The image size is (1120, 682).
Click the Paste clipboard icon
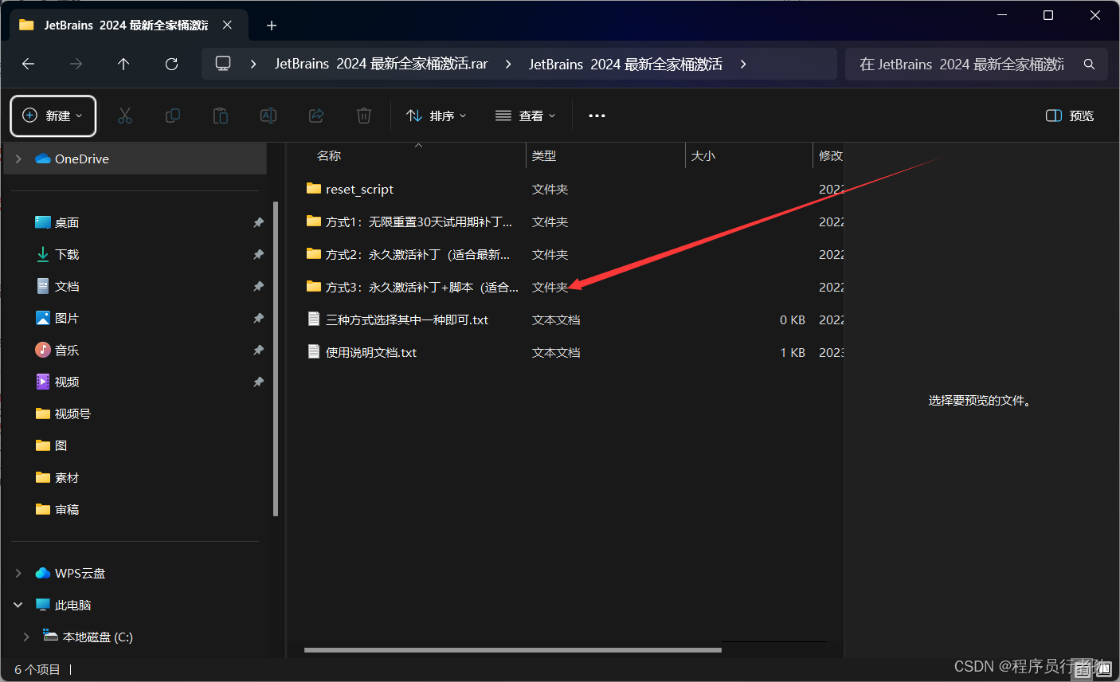click(221, 116)
